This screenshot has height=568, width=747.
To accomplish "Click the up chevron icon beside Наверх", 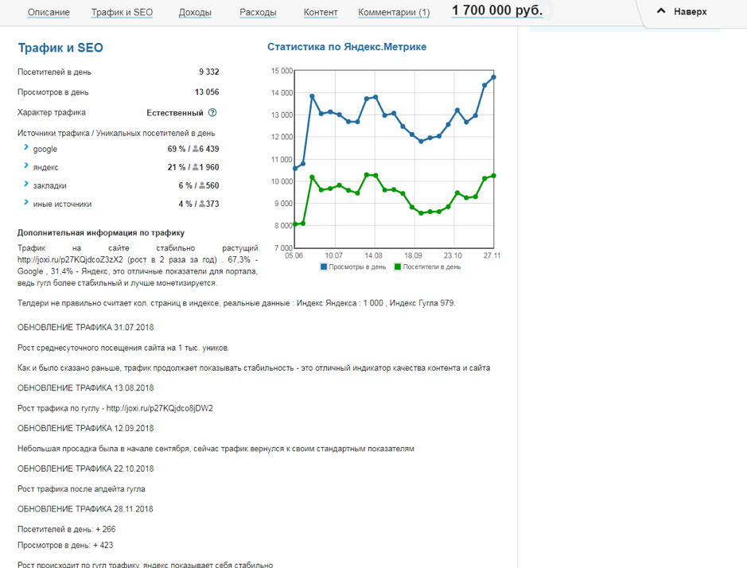I will [661, 11].
